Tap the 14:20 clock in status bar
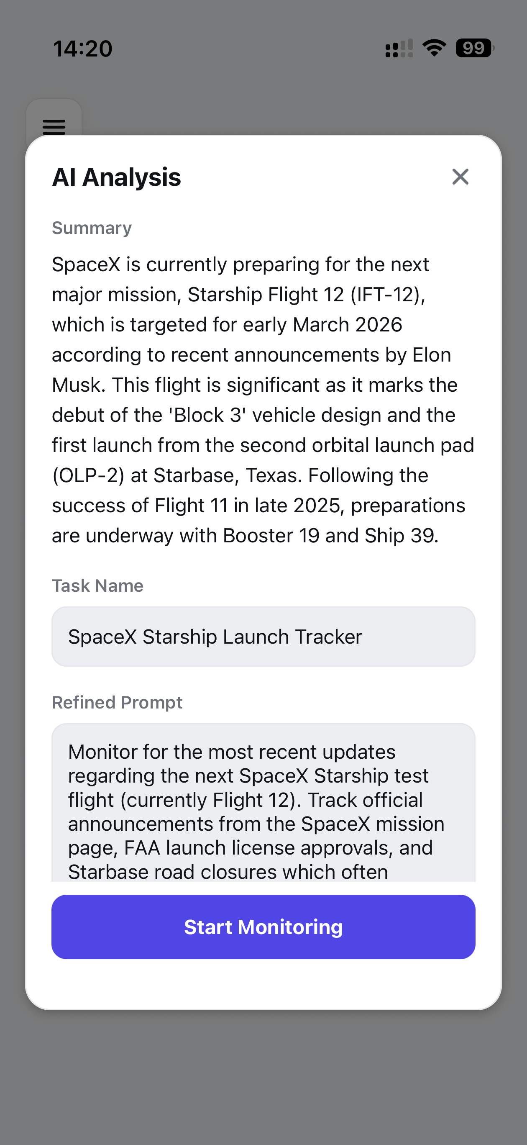 [x=83, y=49]
